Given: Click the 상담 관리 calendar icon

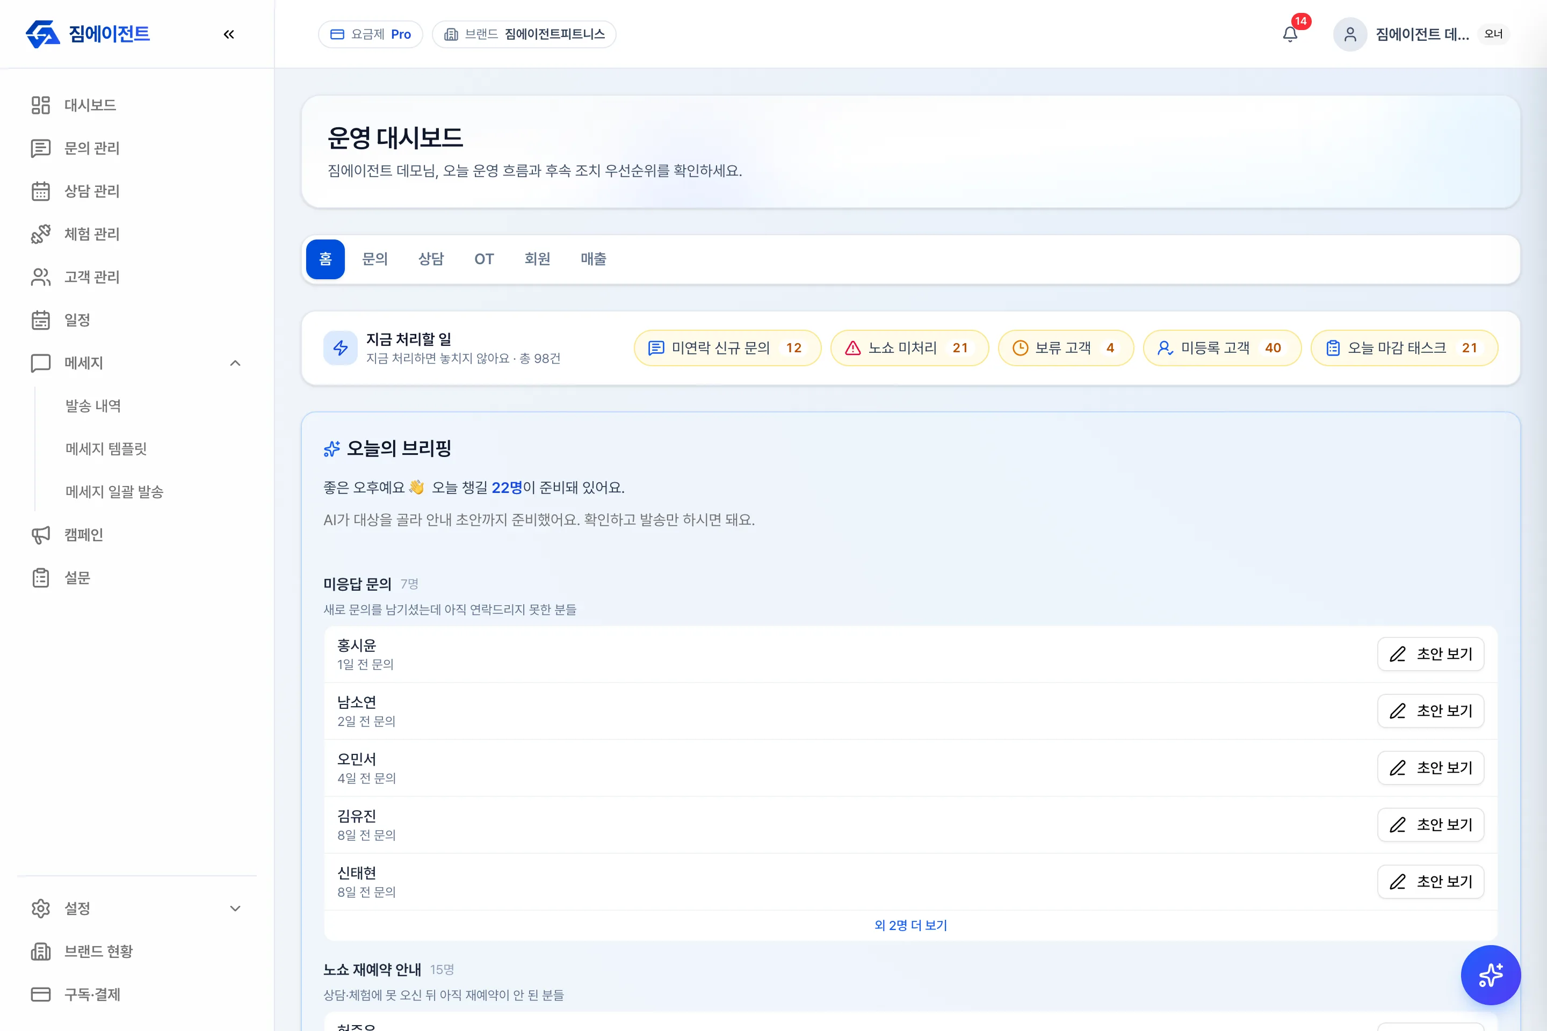Looking at the screenshot, I should [x=41, y=191].
